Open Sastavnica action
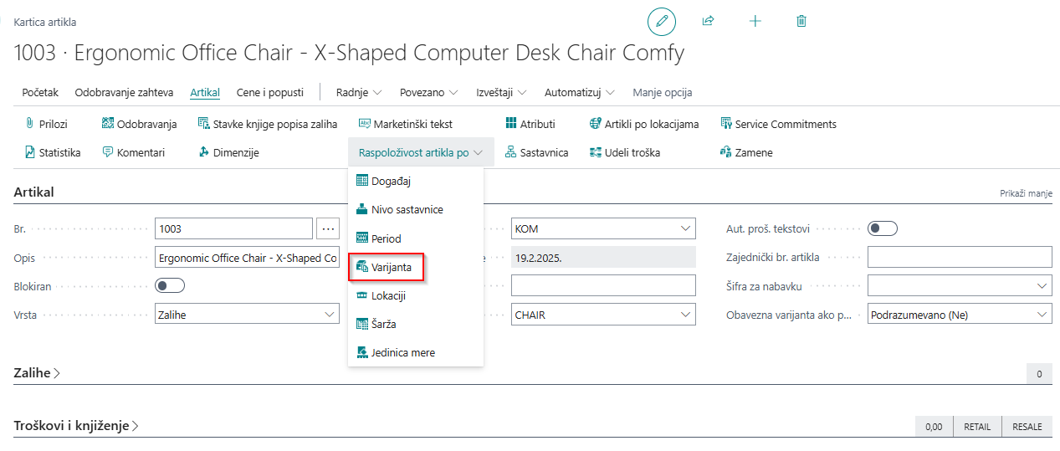This screenshot has height=451, width=1060. (x=536, y=152)
